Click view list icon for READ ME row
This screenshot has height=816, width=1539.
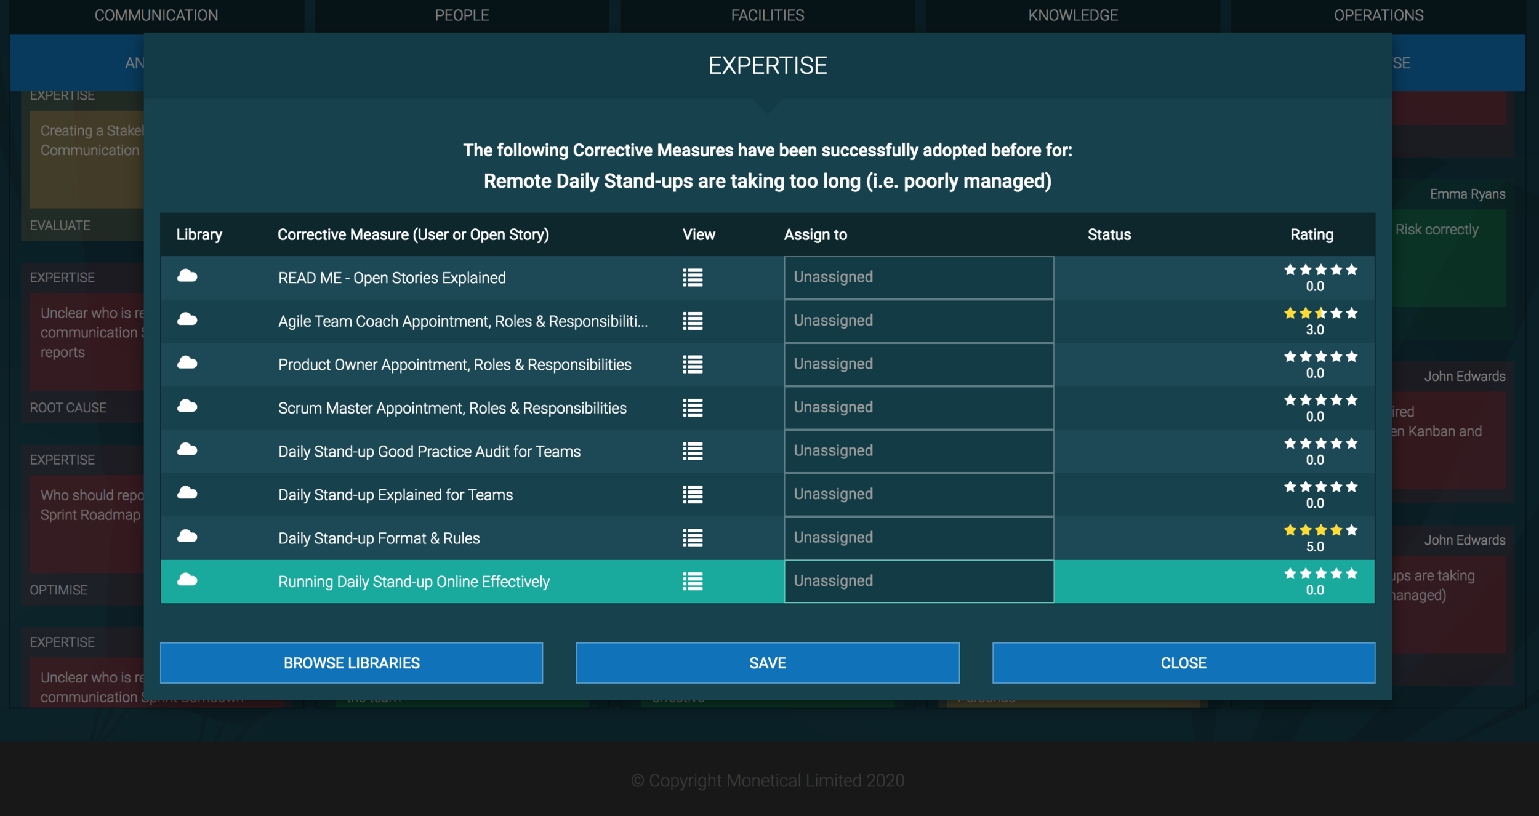click(693, 278)
